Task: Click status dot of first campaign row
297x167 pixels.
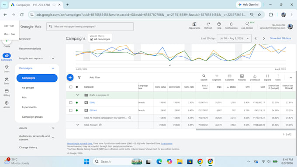Action: pyautogui.click(x=77, y=102)
